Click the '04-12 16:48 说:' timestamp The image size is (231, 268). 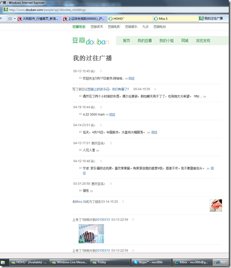pos(84,161)
